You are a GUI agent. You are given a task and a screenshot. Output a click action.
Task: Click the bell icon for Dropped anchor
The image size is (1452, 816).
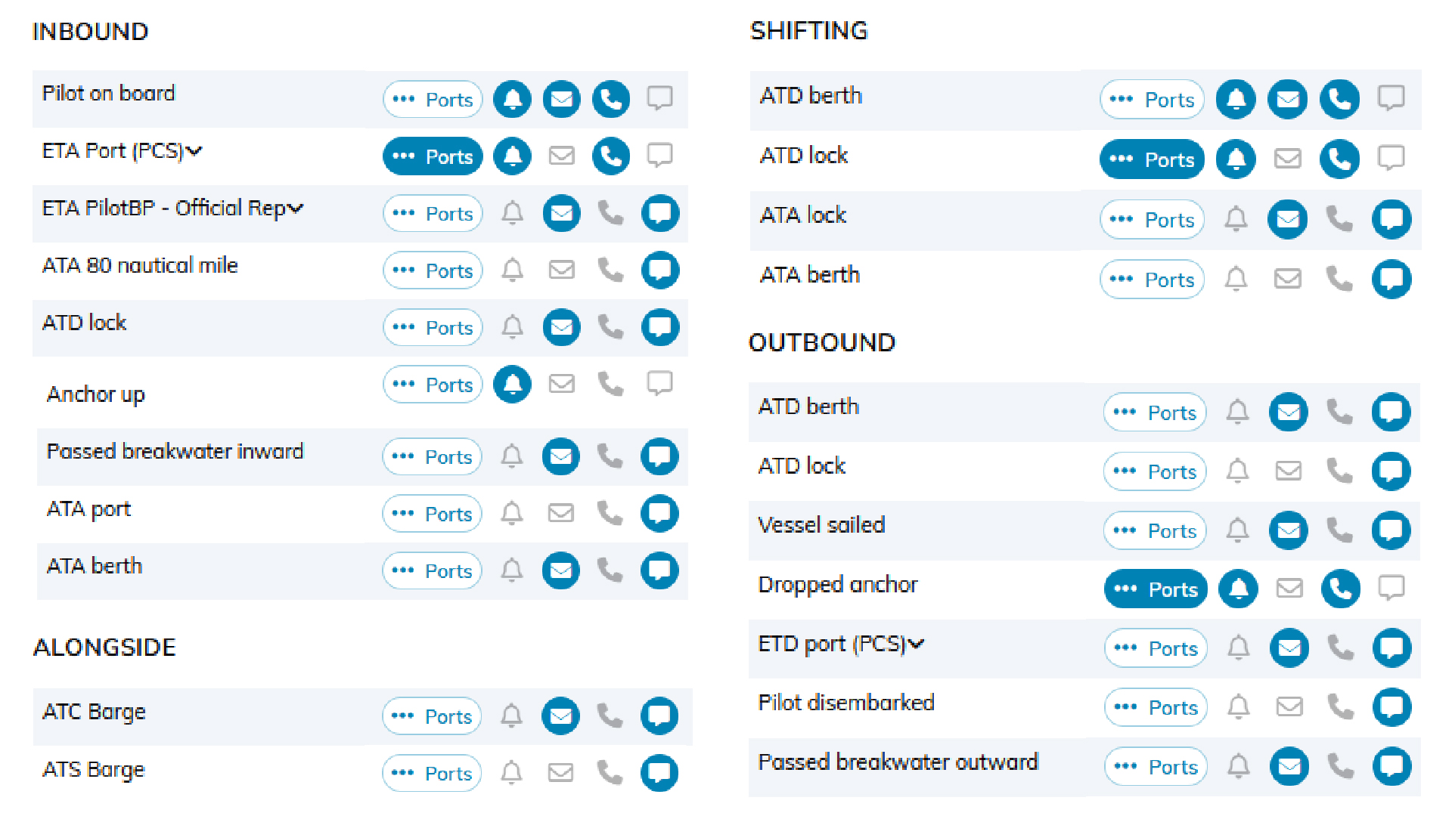point(1238,589)
